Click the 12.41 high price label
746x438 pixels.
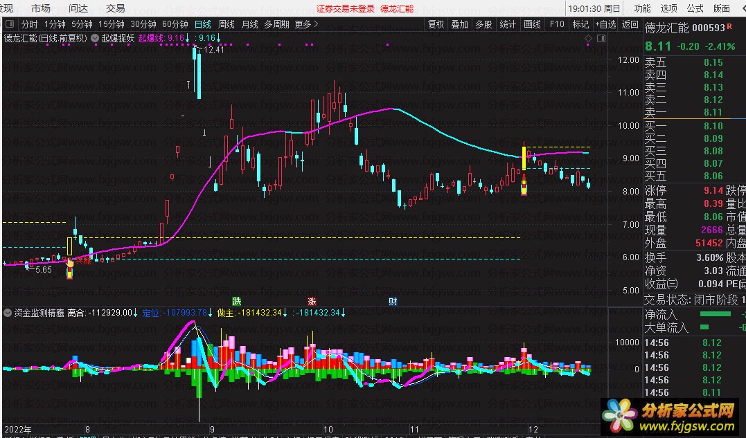click(x=213, y=49)
